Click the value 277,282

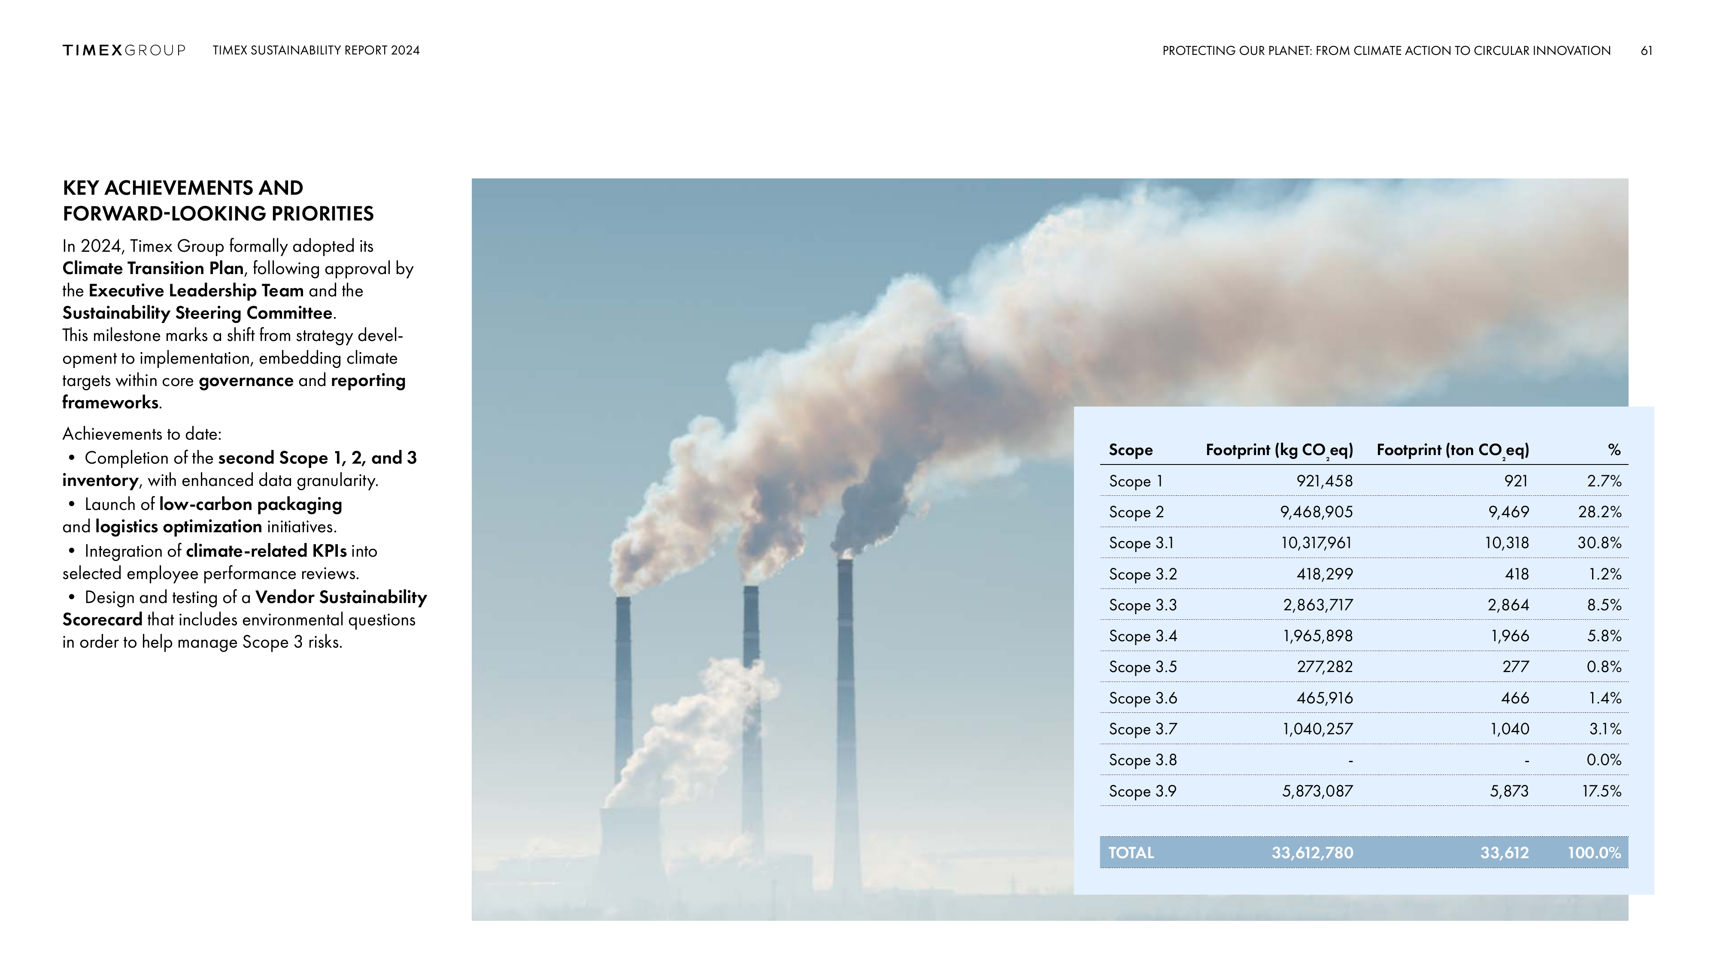[1324, 667]
